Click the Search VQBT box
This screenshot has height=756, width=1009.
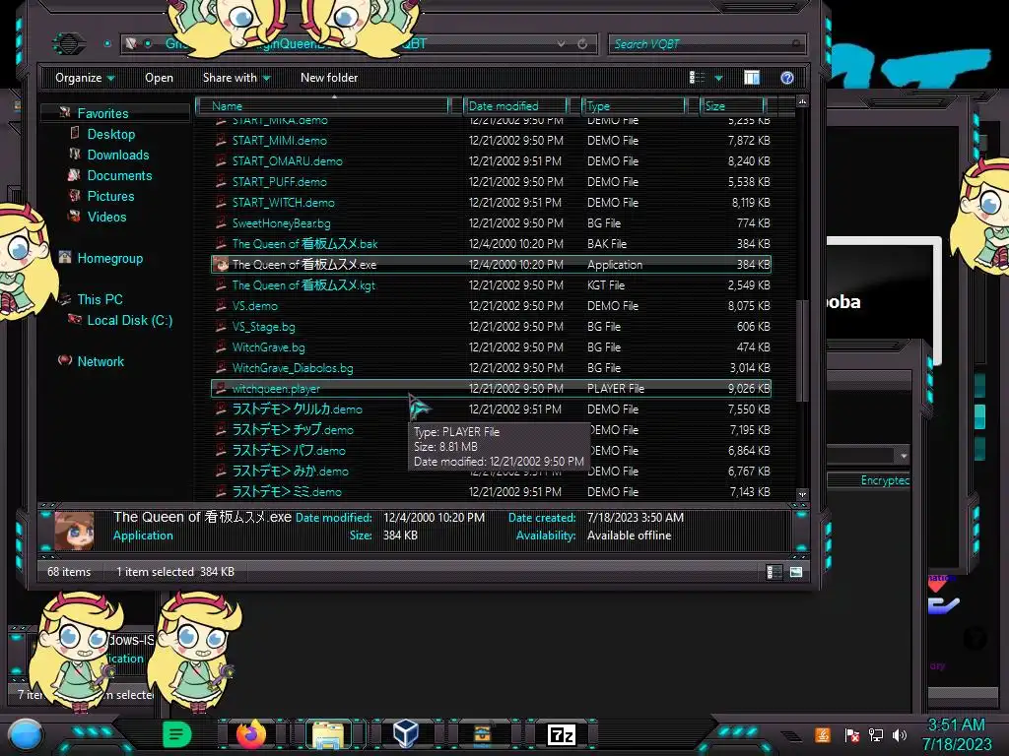coord(706,43)
